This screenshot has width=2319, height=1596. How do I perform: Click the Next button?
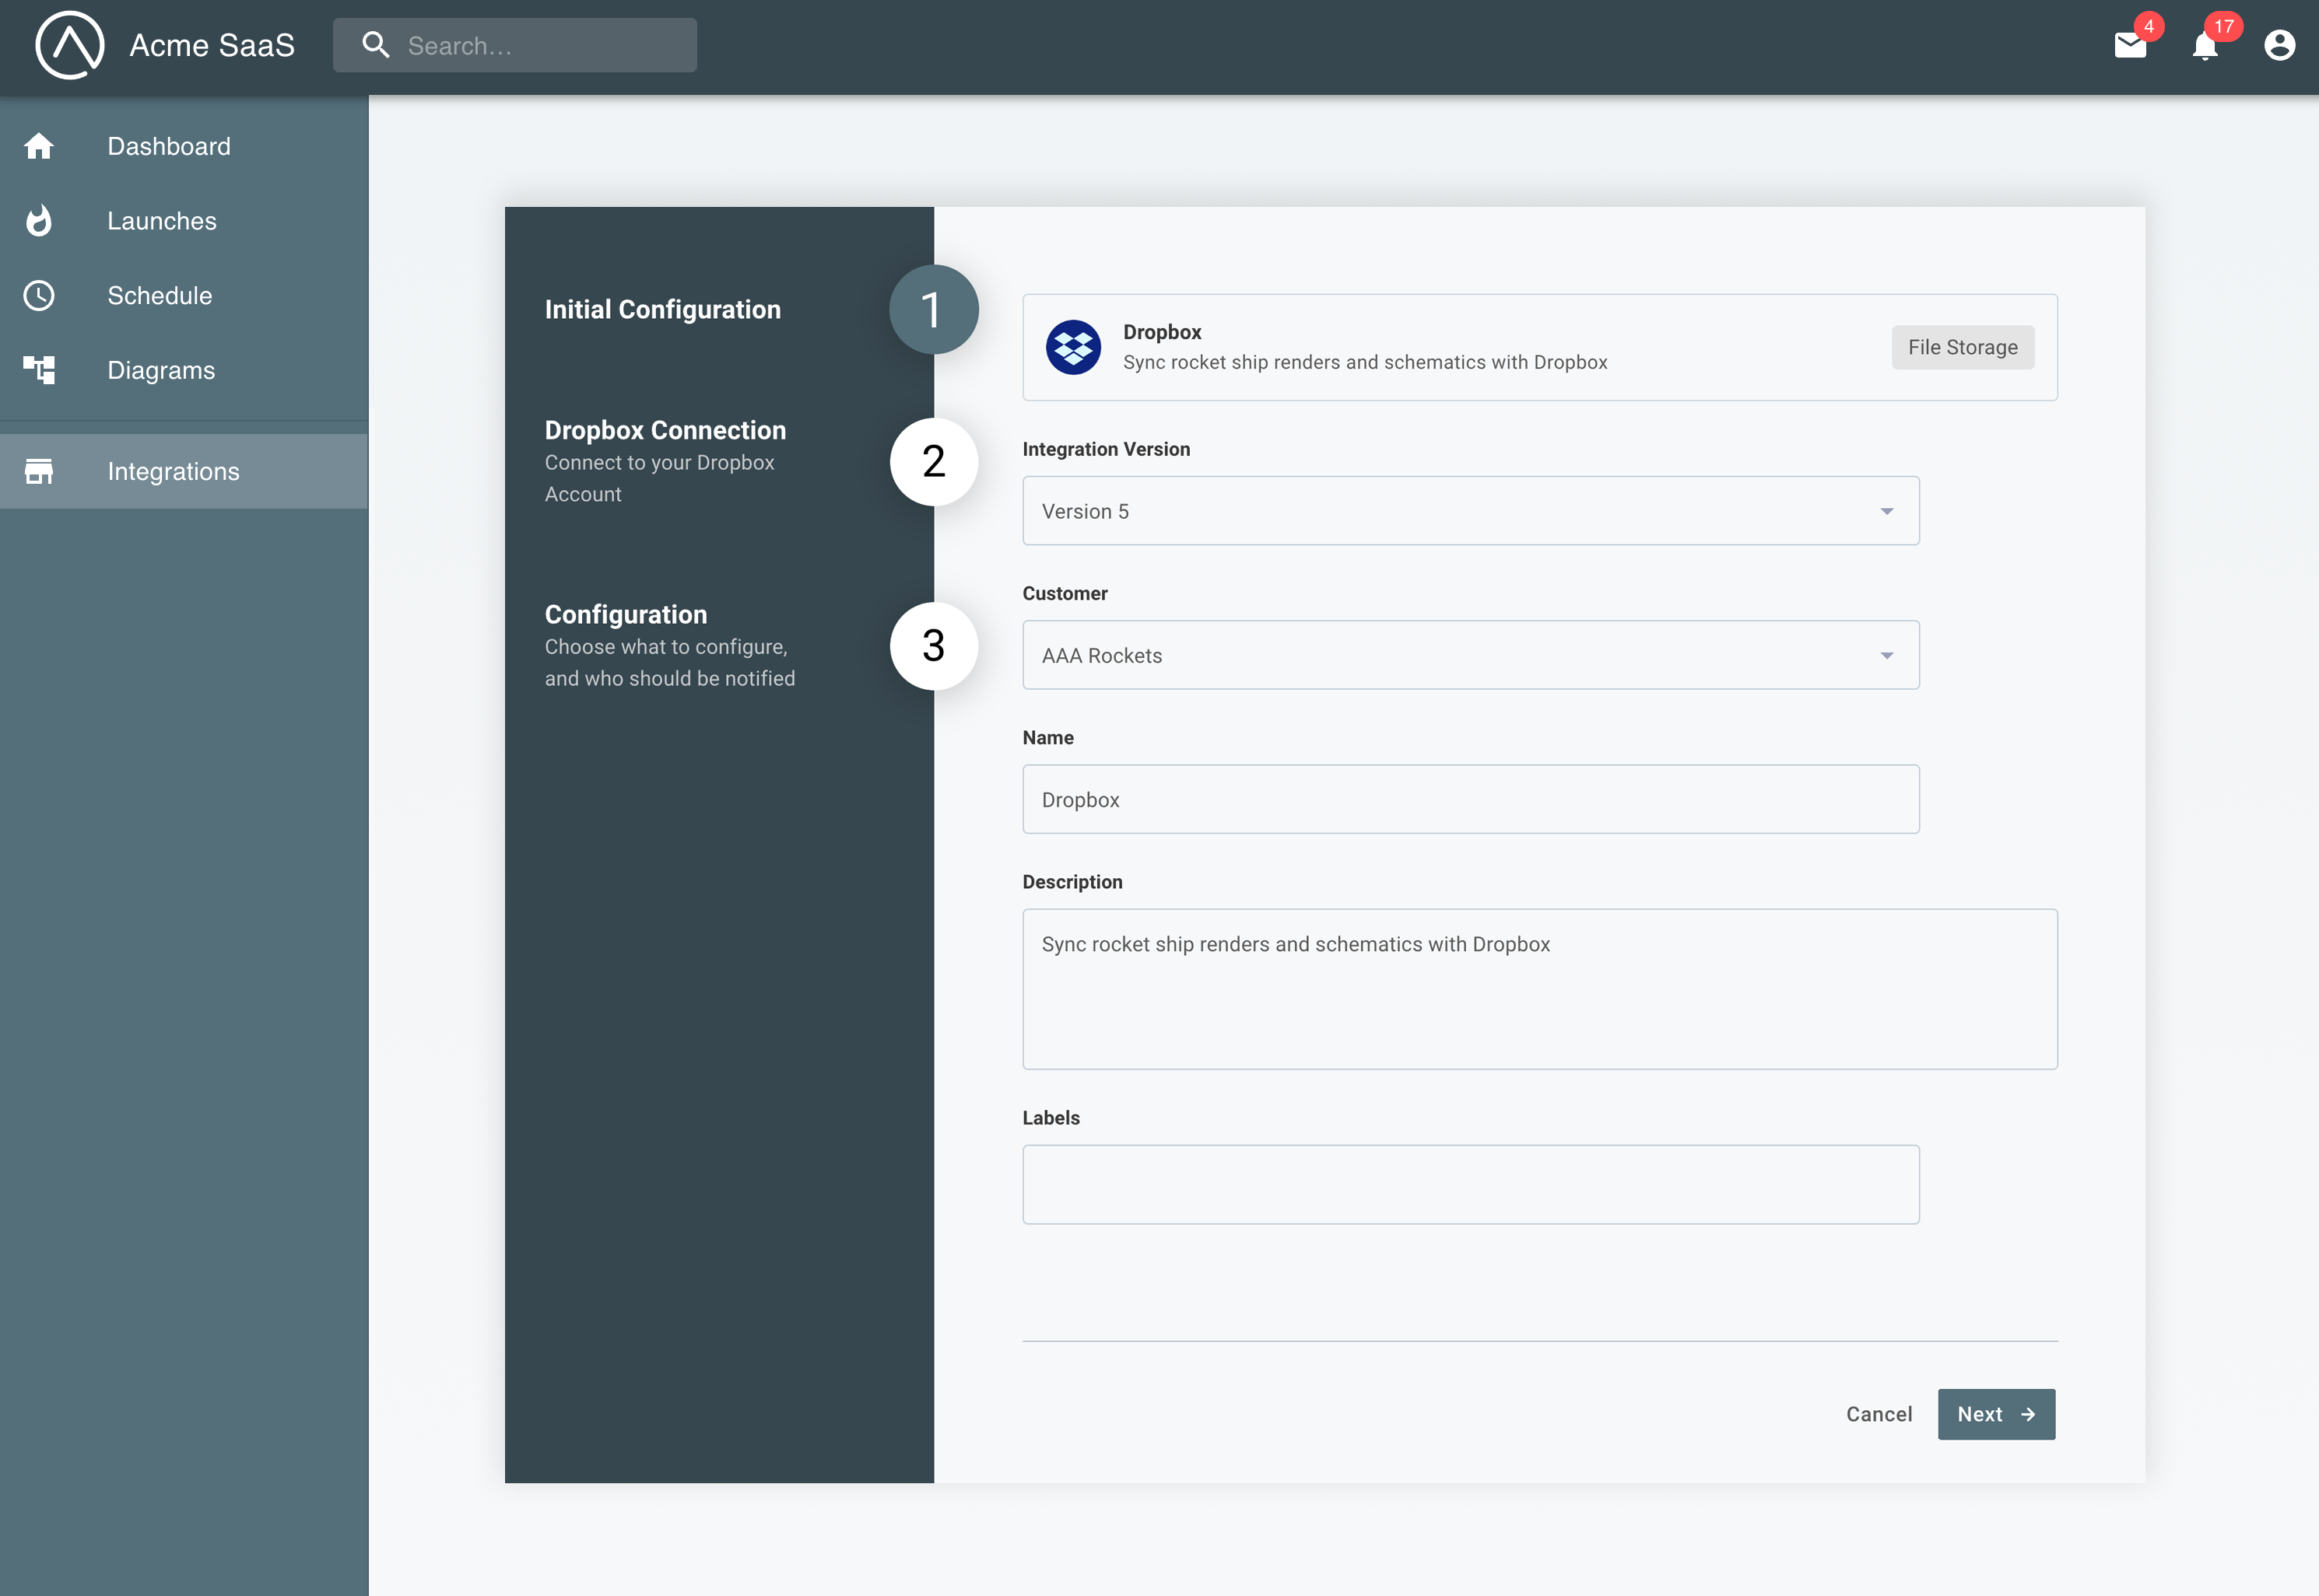coord(1994,1414)
